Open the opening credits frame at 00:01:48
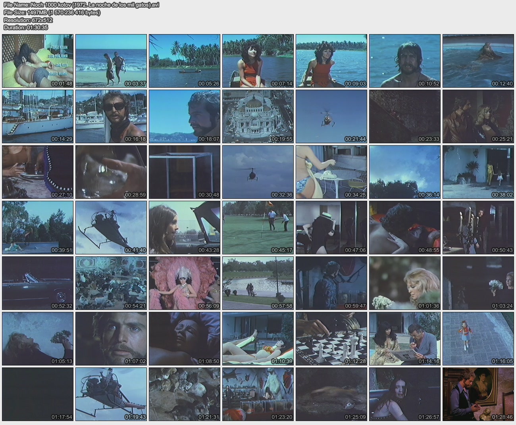Screen dimensions: 516x425 click(38, 61)
